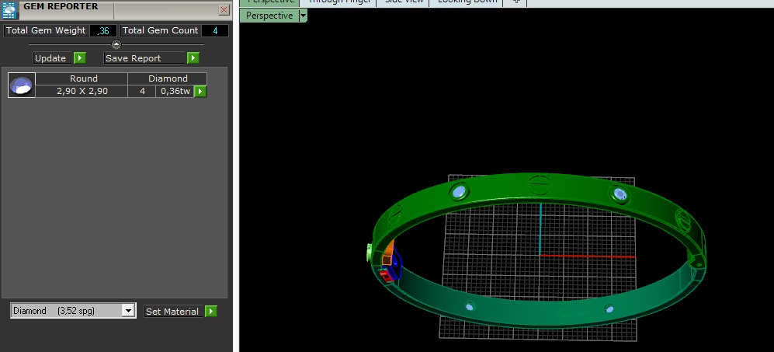Select the screw motif at the bangle top center
Screen dimensions: 774x352
point(539,185)
